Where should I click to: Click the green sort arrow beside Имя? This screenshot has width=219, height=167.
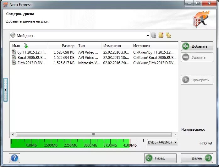tap(26, 46)
